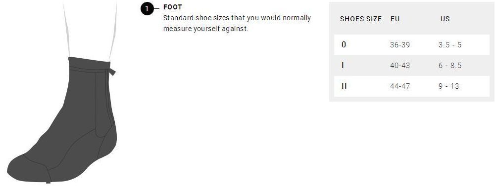Select size II row label
Viewport: 495px width, 187px height.
coord(344,86)
